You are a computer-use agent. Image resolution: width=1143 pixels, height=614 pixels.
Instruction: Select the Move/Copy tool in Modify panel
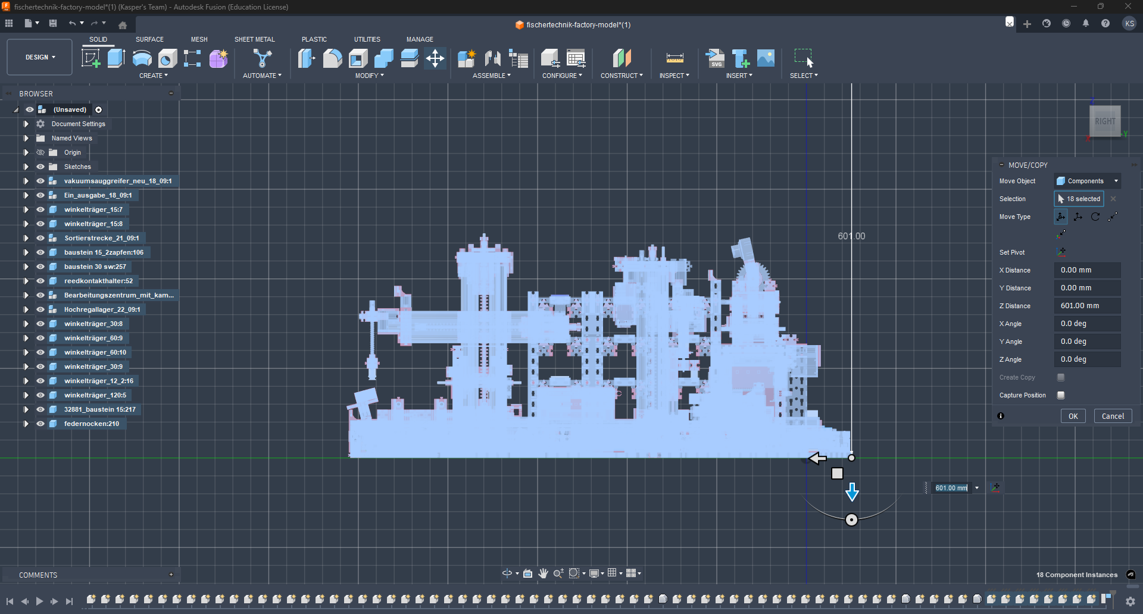435,58
